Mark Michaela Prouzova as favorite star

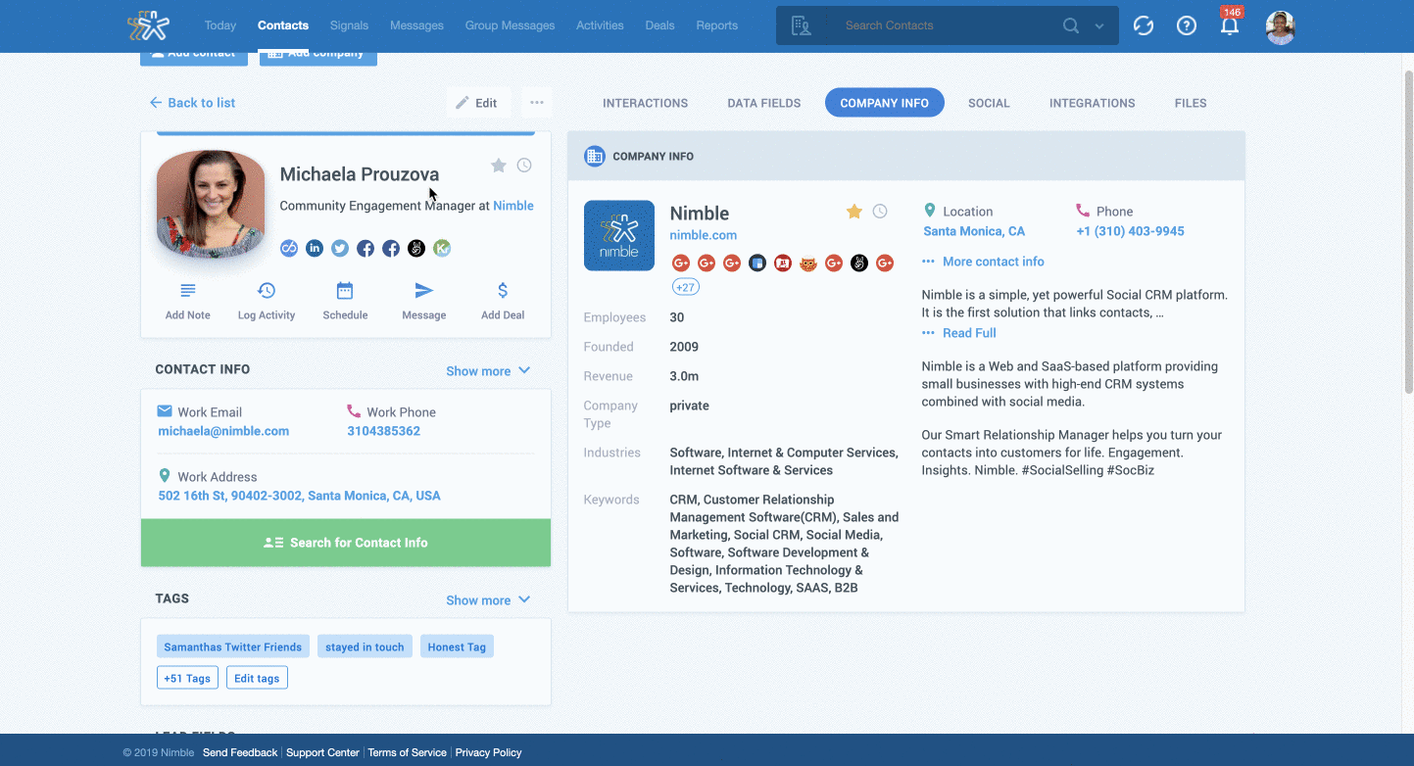tap(498, 166)
